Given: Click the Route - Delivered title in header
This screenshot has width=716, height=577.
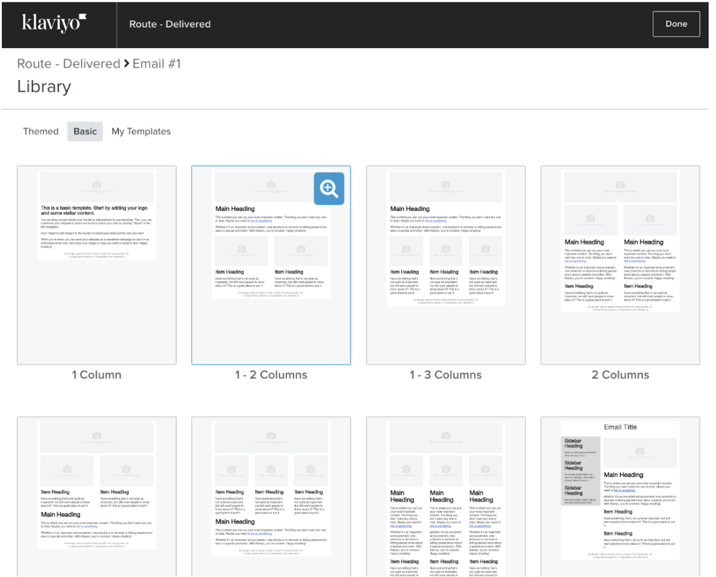Looking at the screenshot, I should click(170, 24).
